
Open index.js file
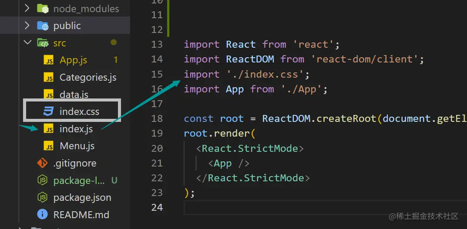[x=76, y=129]
